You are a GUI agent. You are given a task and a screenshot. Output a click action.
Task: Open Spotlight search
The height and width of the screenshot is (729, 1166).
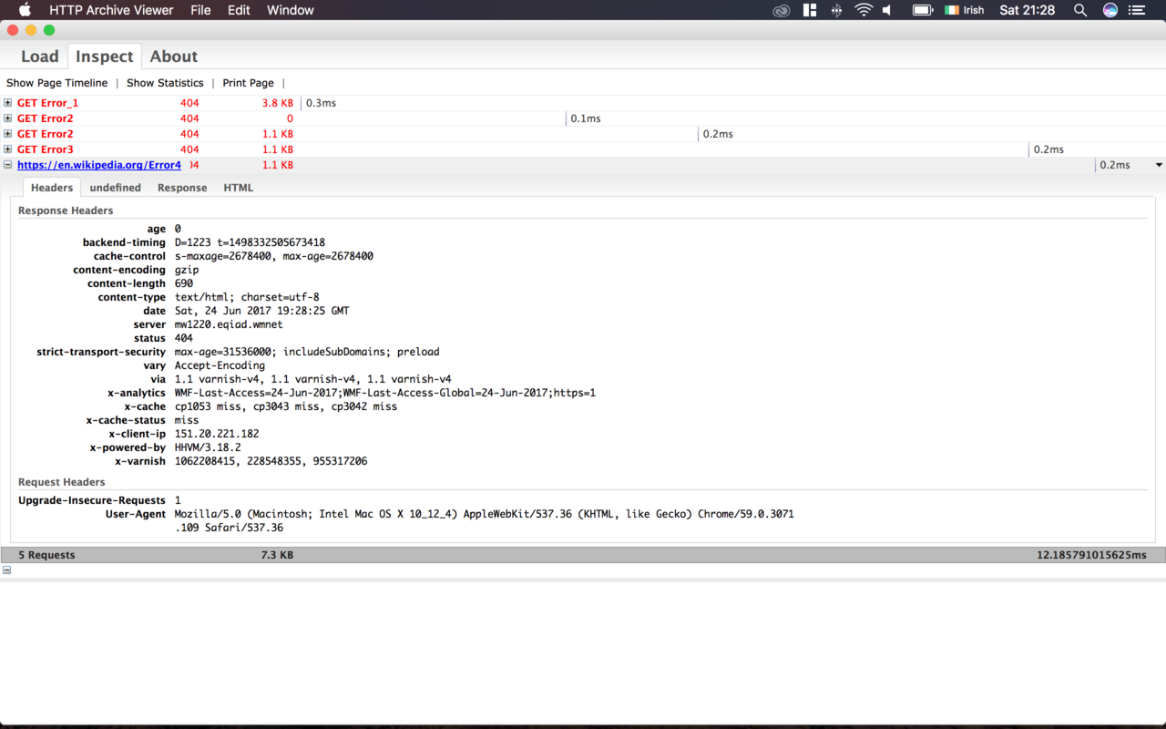click(x=1080, y=10)
